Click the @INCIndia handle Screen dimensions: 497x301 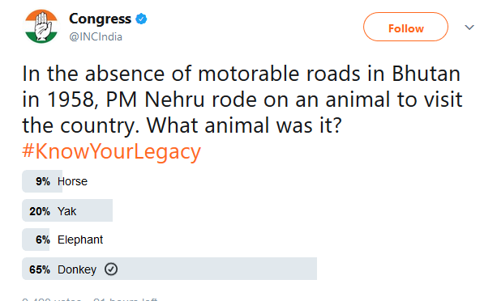[x=96, y=36]
